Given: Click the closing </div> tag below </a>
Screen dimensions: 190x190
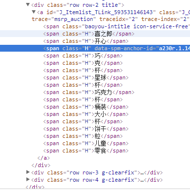Looking at the screenshot, I should coord(41,165).
